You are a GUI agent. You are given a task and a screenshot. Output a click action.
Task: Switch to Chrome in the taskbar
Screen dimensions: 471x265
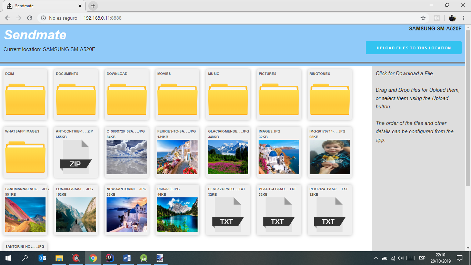click(x=93, y=258)
